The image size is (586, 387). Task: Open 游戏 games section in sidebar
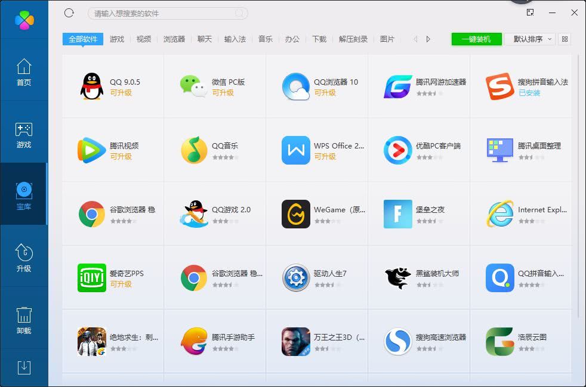(x=24, y=135)
